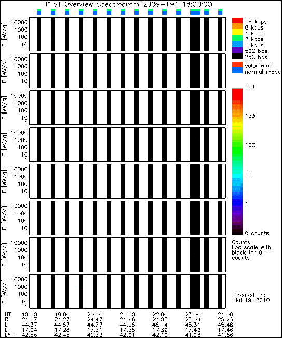Click the normal mode color swatch
Viewport: 282px width, 338px height.
(x=237, y=71)
